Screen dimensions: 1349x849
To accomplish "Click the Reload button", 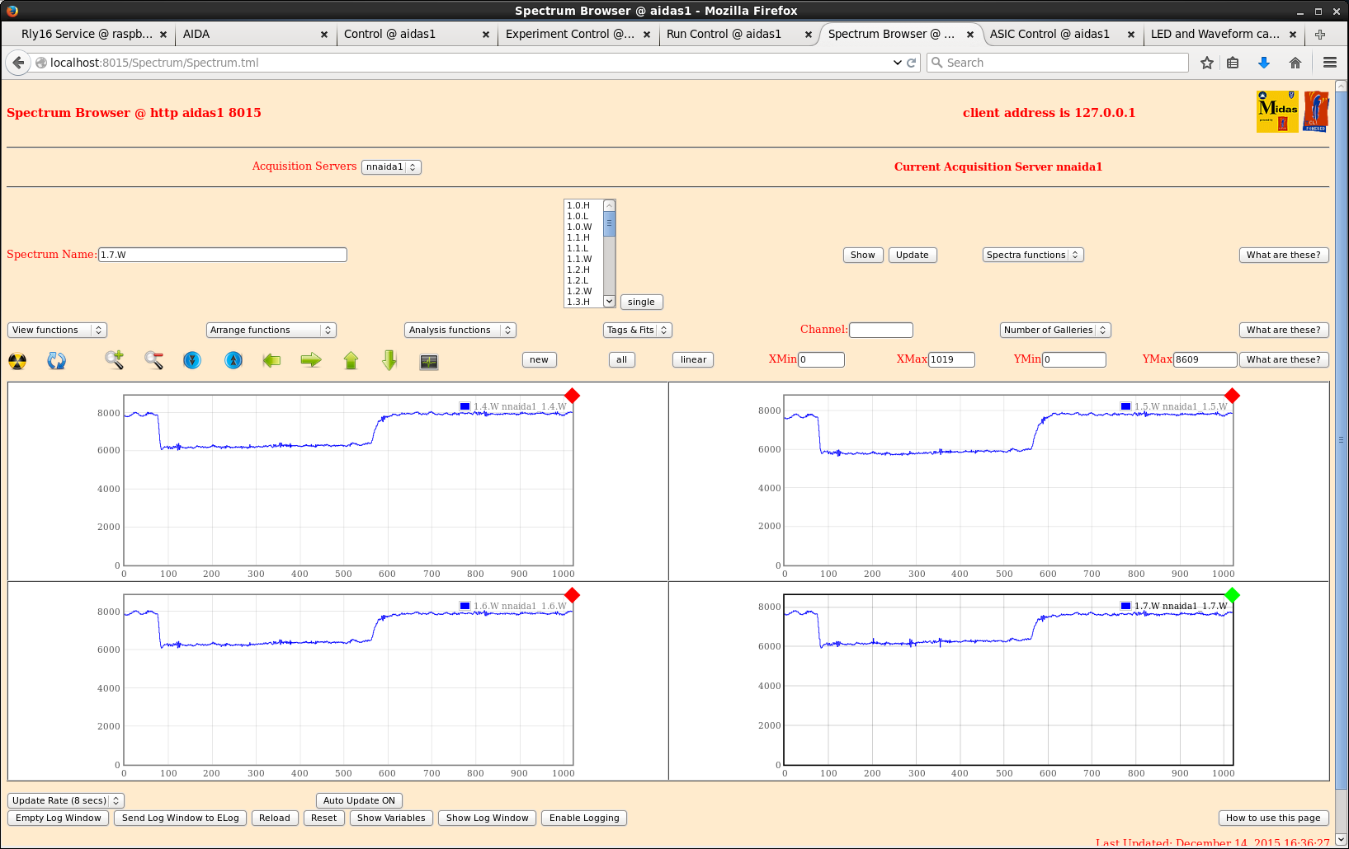I will point(275,818).
